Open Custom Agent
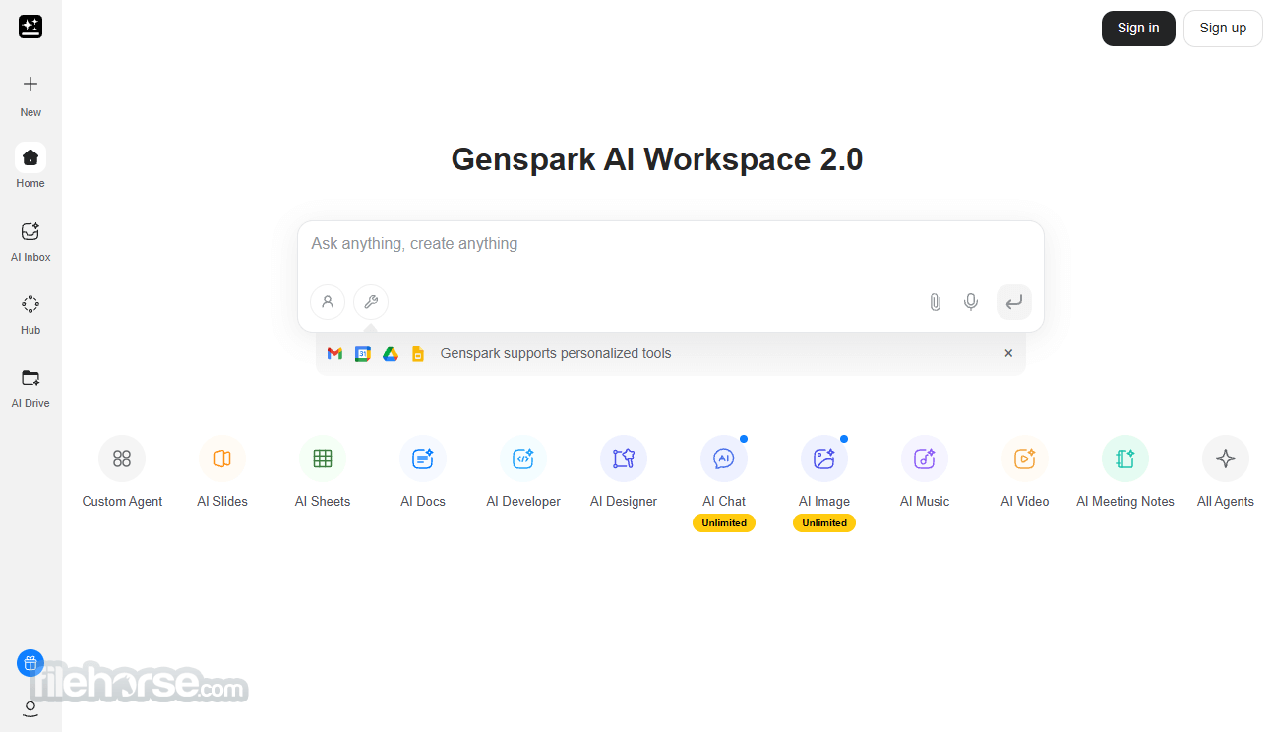This screenshot has height=732, width=1273. tap(122, 472)
